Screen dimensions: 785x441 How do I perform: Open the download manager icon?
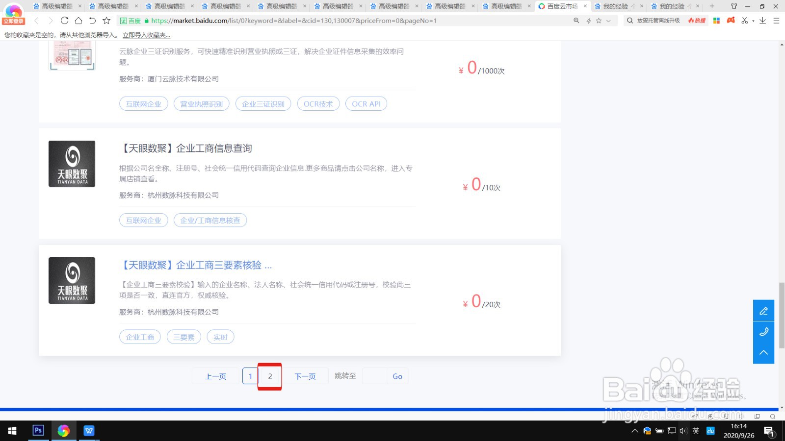(x=762, y=21)
